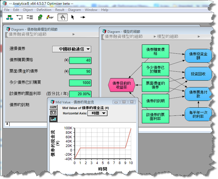Viewport: 218px width, 179px height.
Task: Click the Mid Value of 債券的現金流 title
Action: tap(86, 108)
